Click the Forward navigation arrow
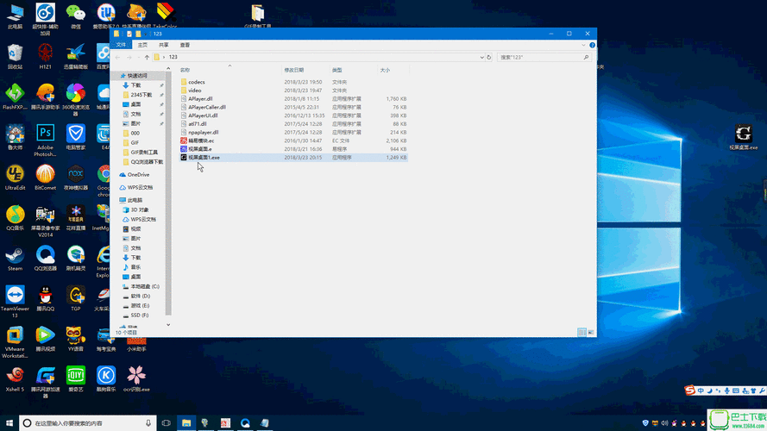 coord(129,57)
